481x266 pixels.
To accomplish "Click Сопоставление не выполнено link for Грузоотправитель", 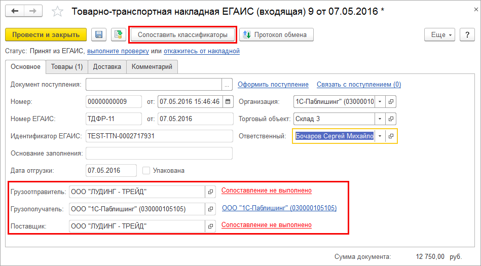I will coord(267,191).
